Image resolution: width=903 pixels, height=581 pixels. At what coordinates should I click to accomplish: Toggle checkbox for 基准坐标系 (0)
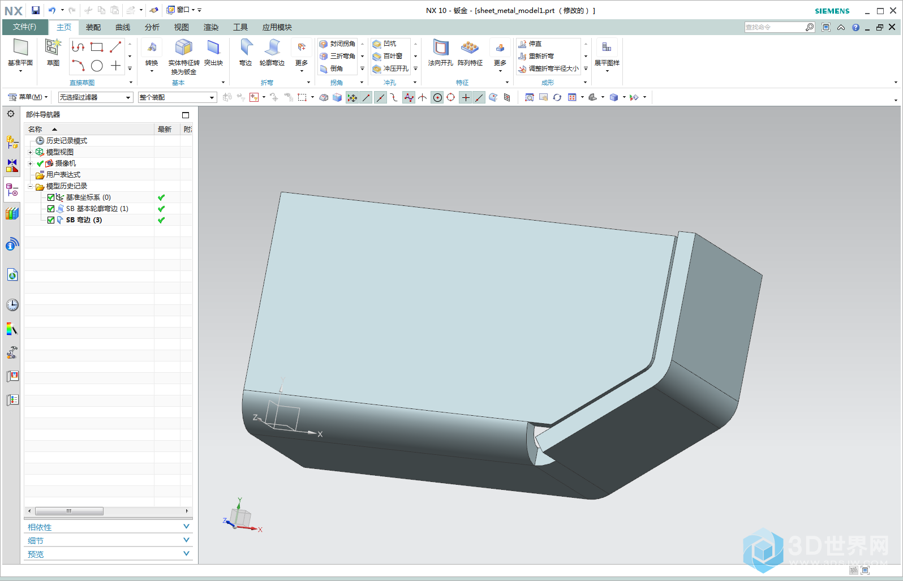click(x=51, y=197)
